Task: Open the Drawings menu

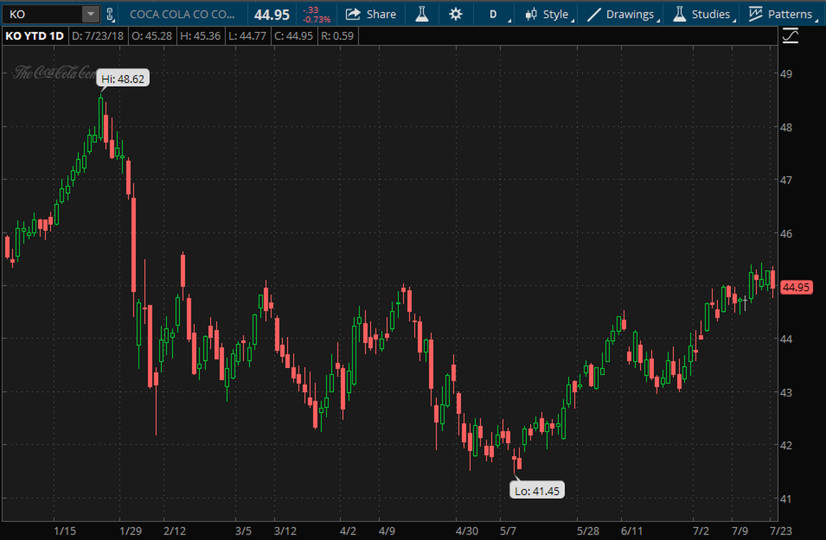Action: (x=630, y=14)
